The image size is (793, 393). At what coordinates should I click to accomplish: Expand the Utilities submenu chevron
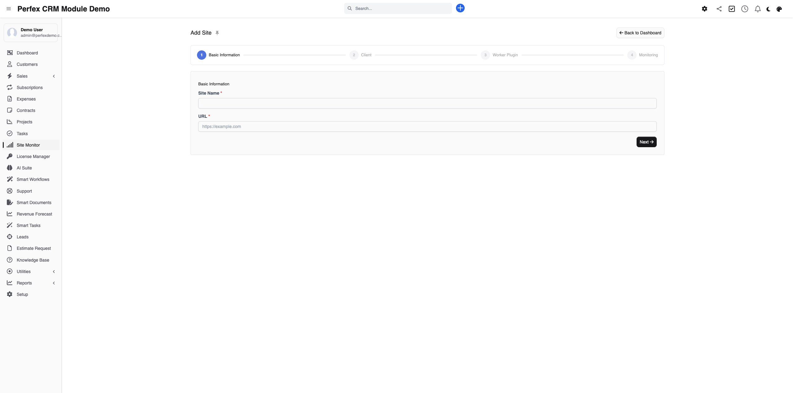[x=54, y=271]
